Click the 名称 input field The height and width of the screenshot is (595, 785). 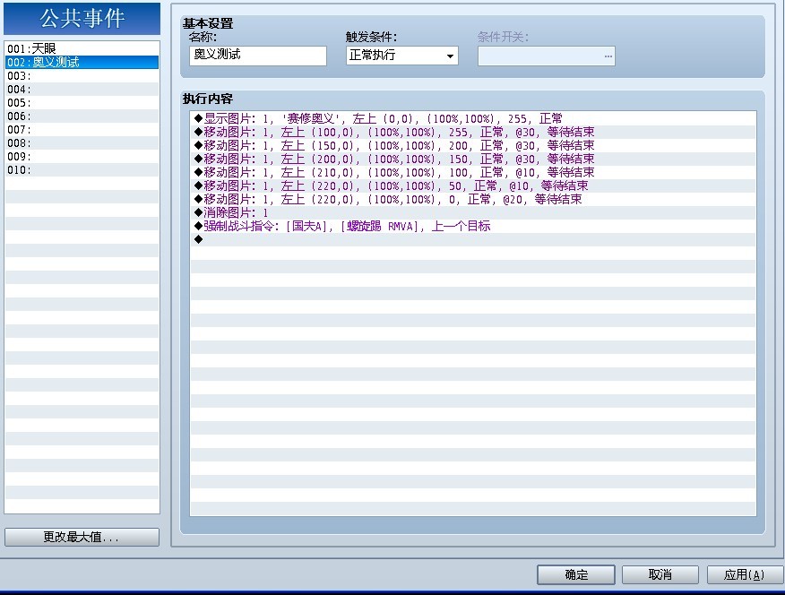(x=258, y=56)
